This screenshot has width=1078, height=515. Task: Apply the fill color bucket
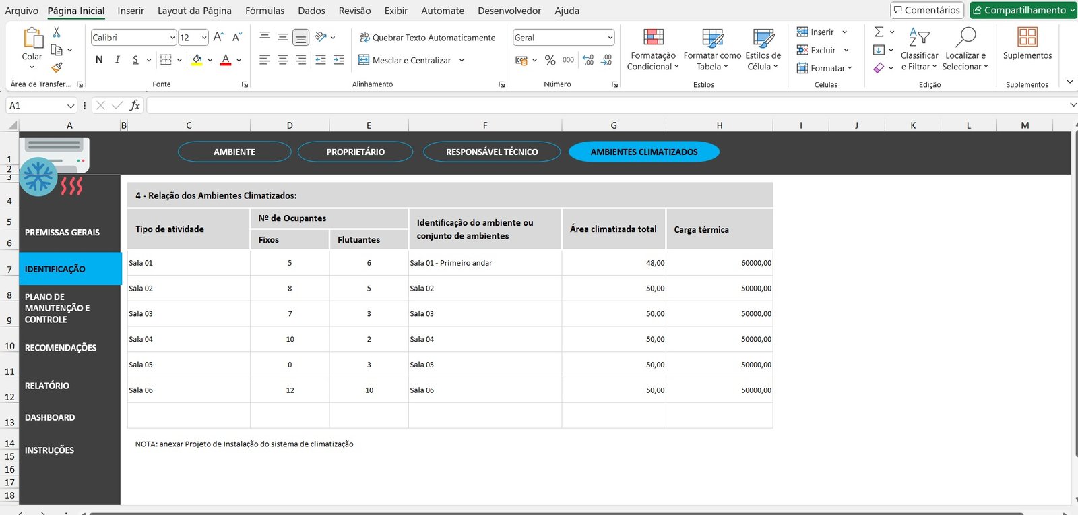pos(197,60)
